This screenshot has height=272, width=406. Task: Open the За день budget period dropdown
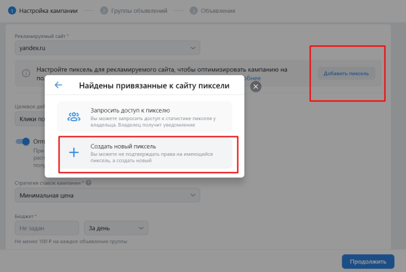click(x=115, y=228)
